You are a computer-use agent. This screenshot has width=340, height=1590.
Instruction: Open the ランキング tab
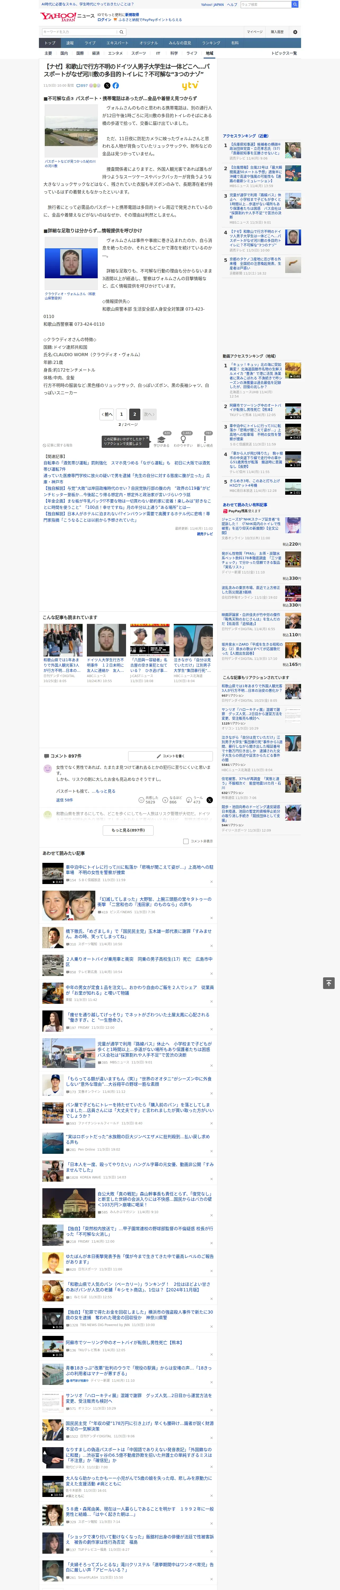211,43
